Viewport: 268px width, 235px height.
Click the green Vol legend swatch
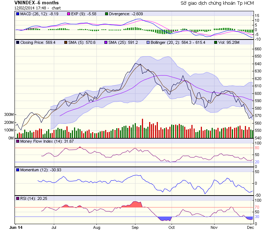(215, 42)
